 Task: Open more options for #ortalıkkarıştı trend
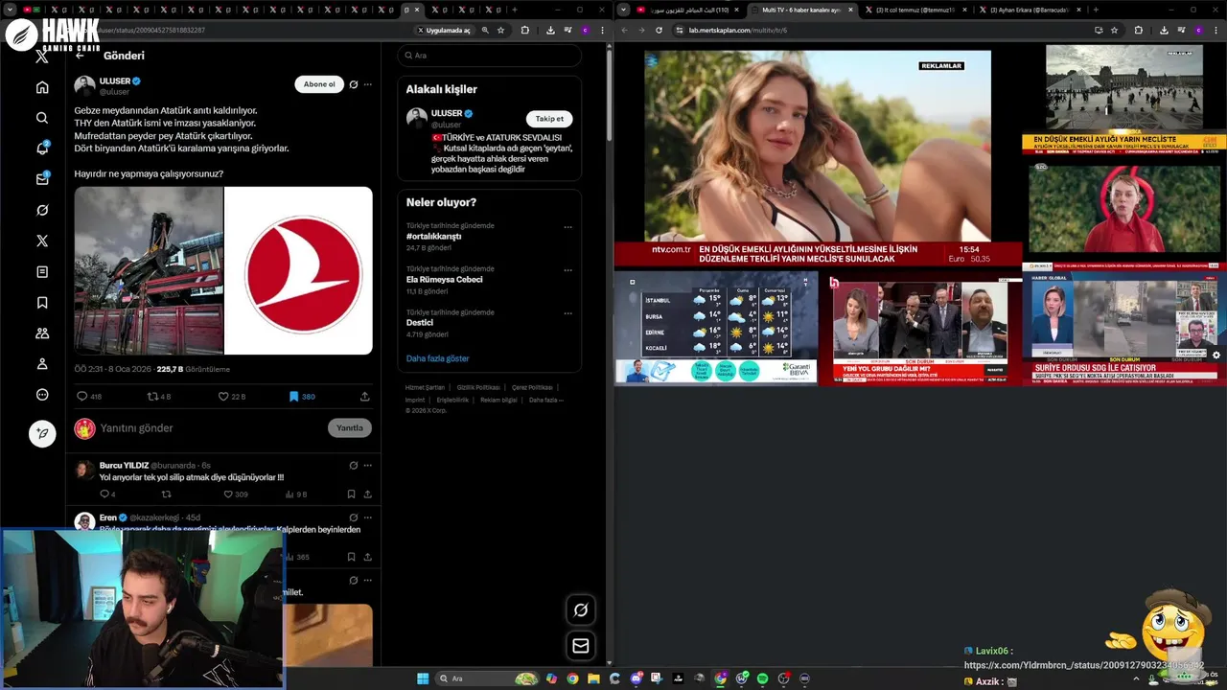(567, 227)
